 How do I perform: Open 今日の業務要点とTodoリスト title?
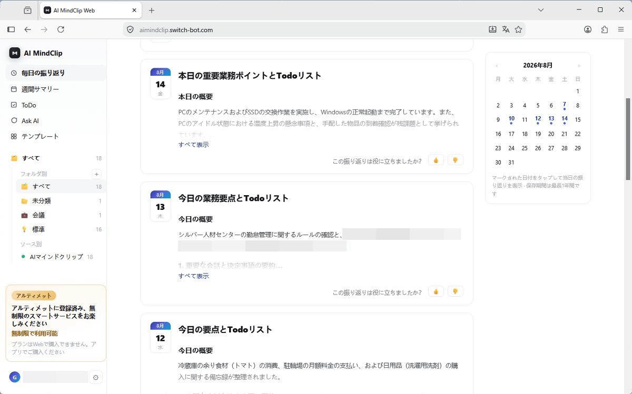(x=233, y=198)
